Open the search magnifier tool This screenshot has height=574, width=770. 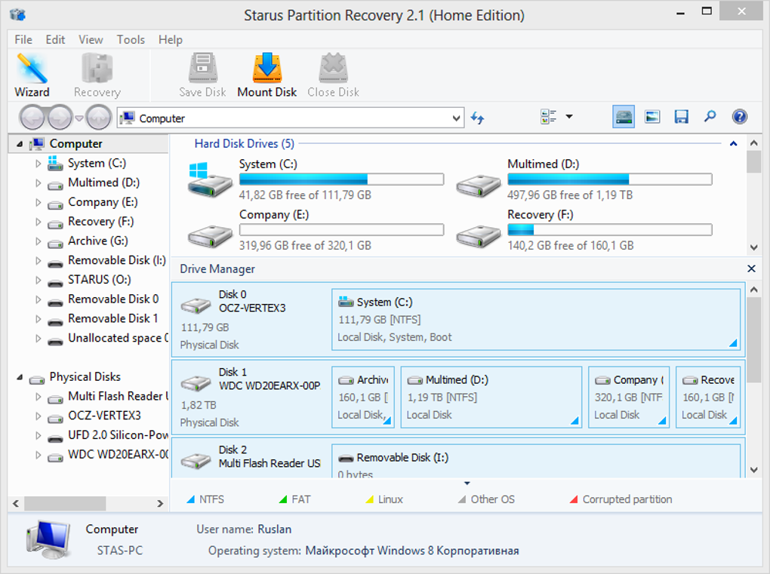710,117
